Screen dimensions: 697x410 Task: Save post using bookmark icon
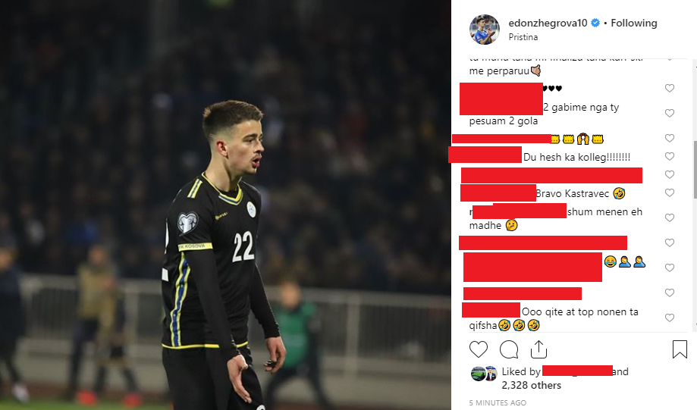(x=680, y=349)
